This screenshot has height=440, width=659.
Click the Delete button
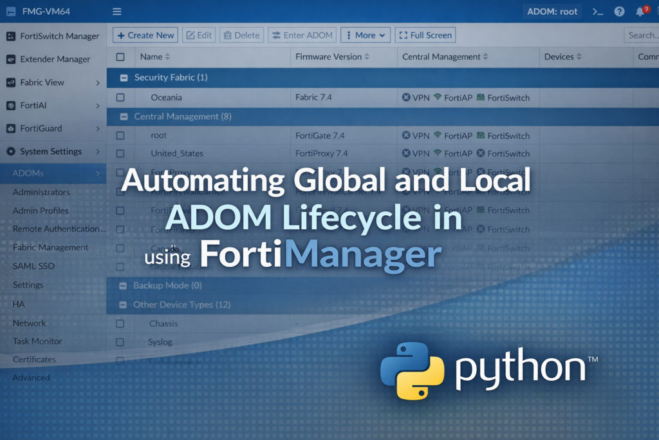[242, 35]
